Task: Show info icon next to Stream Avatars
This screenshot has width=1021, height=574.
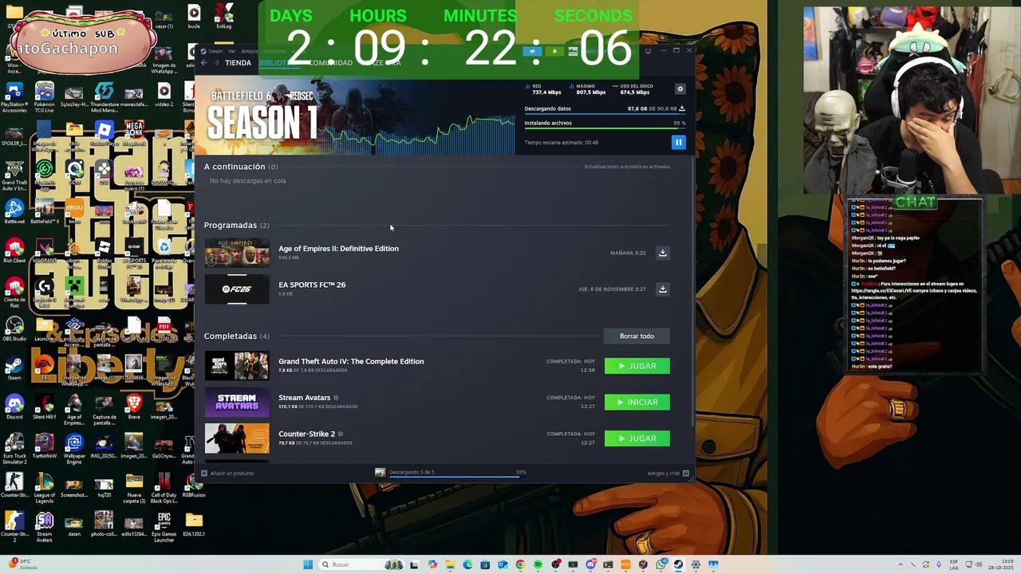Action: (336, 398)
